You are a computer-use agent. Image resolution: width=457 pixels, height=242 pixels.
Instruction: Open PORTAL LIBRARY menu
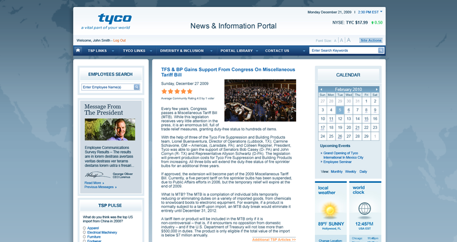click(236, 51)
